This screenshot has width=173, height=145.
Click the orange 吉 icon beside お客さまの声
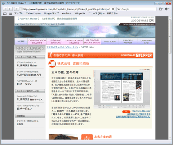[87, 137]
